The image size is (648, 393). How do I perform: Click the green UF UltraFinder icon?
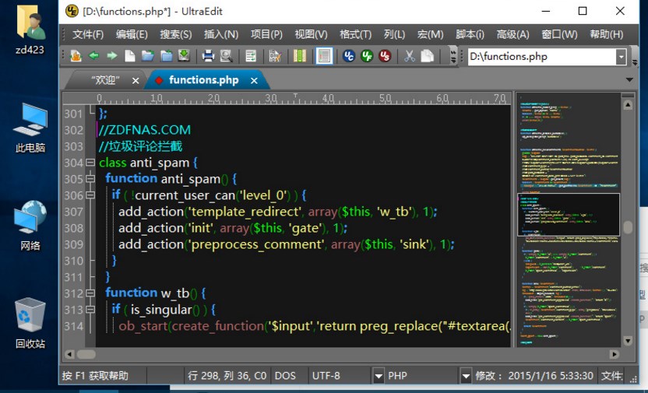click(x=367, y=56)
